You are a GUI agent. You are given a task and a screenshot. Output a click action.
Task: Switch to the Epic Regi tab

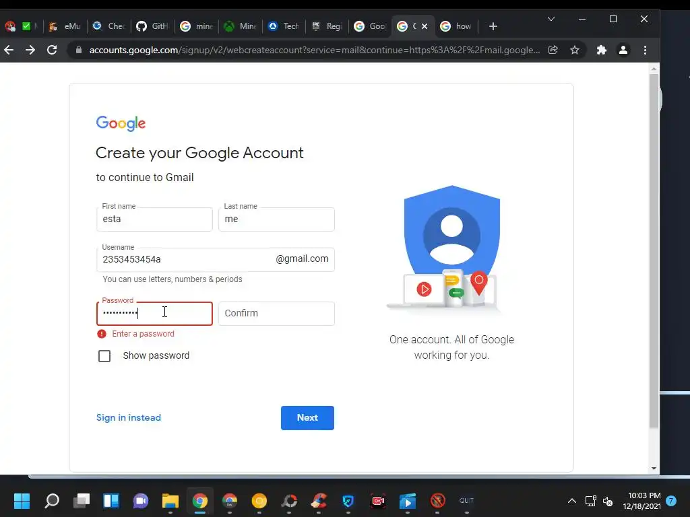327,26
